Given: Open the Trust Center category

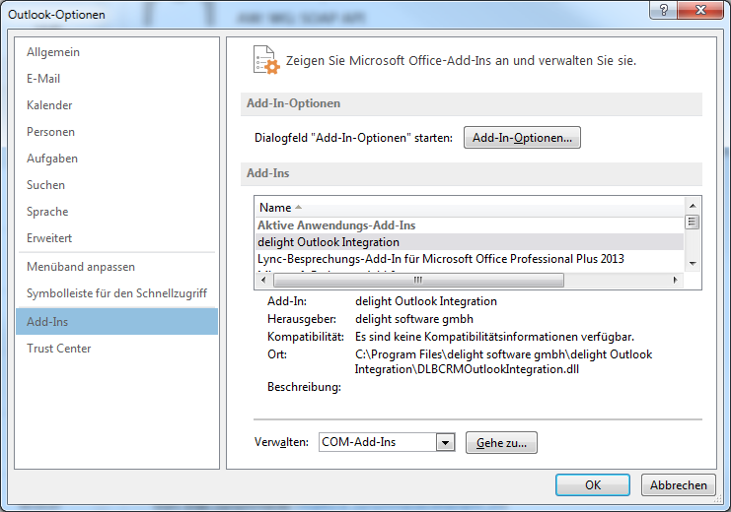Looking at the screenshot, I should pos(58,348).
